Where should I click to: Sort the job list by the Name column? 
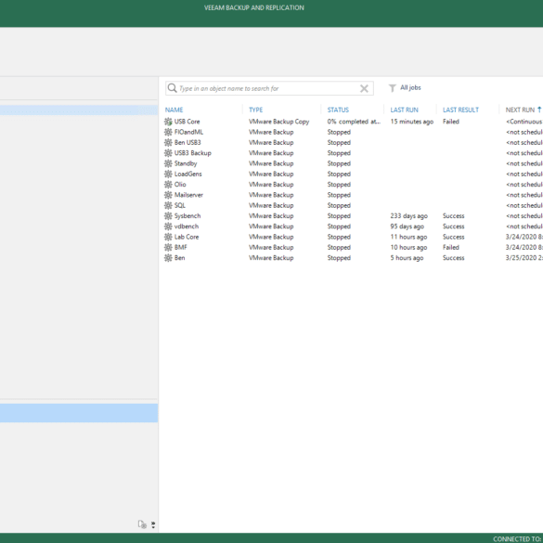tap(174, 110)
